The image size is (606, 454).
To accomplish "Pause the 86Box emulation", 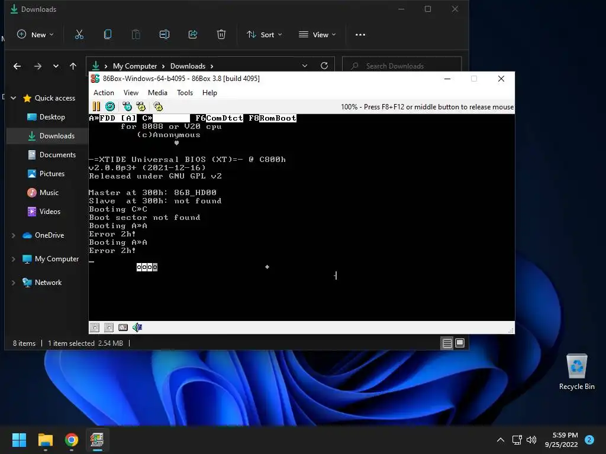I will coord(96,106).
